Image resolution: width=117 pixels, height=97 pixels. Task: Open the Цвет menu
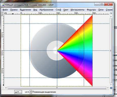click(66, 10)
